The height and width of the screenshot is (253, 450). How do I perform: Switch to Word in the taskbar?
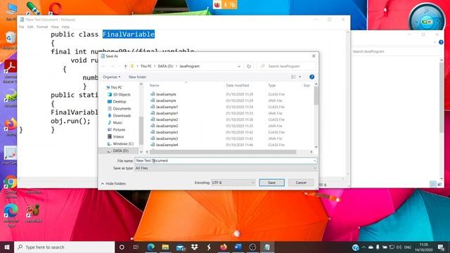[238, 247]
